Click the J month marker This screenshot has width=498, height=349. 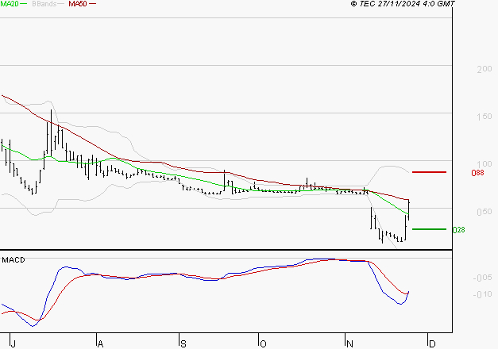click(13, 344)
